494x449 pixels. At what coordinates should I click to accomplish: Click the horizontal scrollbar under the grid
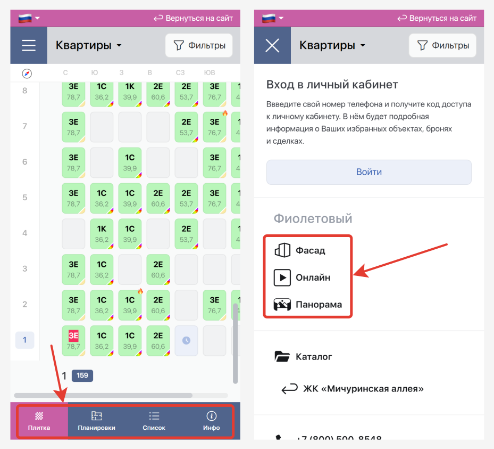click(103, 396)
